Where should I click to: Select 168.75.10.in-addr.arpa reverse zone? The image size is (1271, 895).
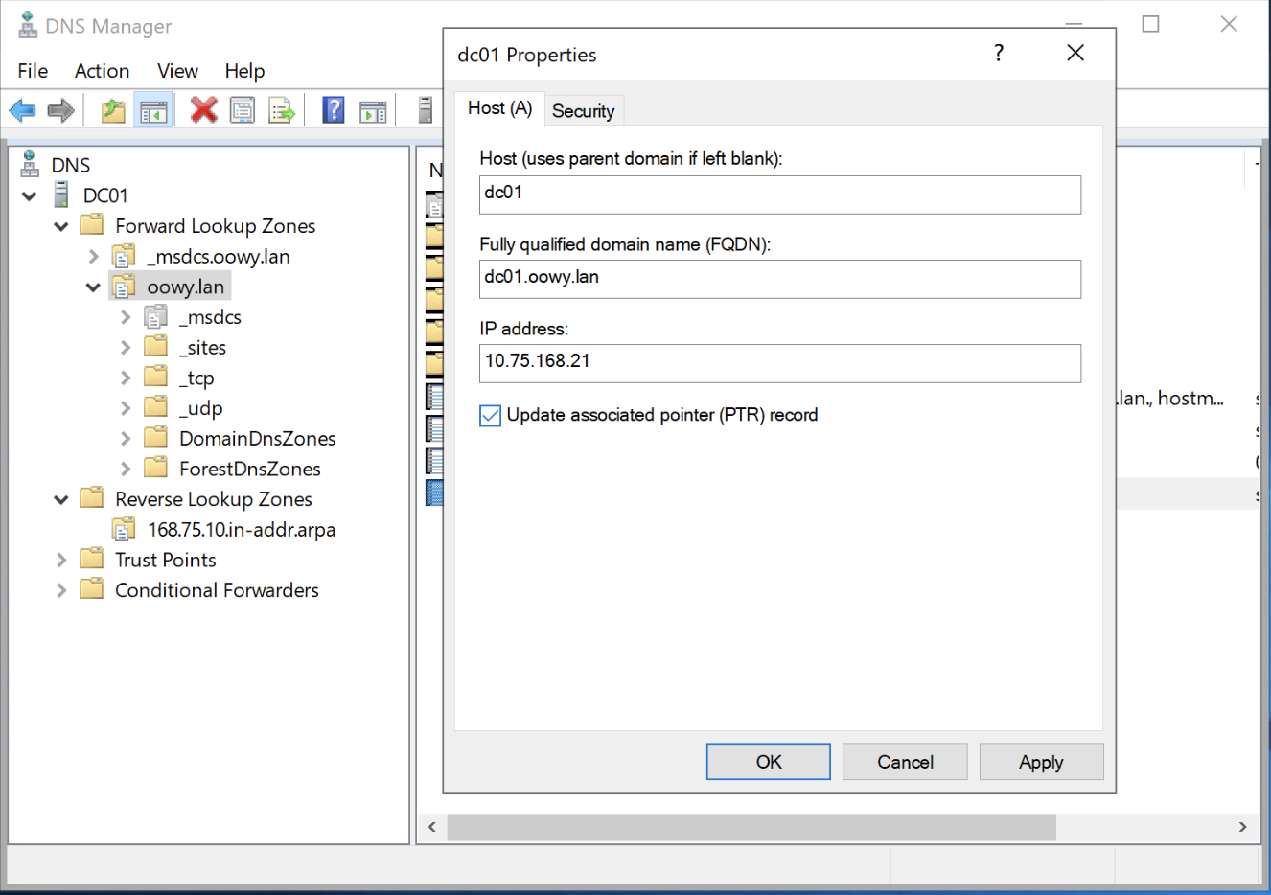pyautogui.click(x=242, y=530)
